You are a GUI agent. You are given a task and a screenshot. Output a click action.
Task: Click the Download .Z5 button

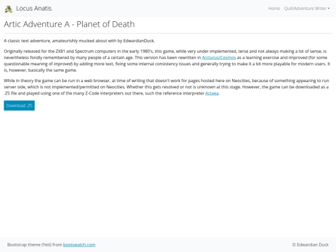pyautogui.click(x=19, y=106)
